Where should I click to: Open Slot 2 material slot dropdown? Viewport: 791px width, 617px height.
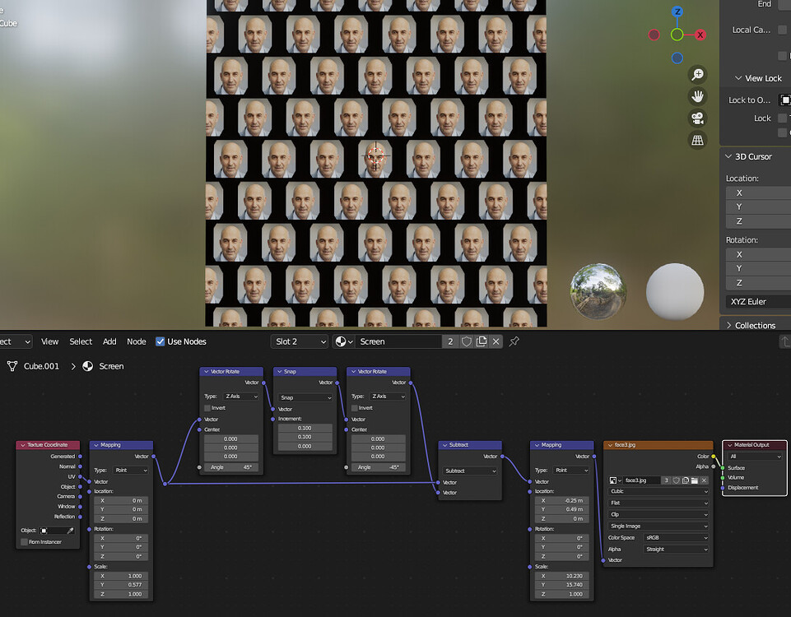(299, 341)
